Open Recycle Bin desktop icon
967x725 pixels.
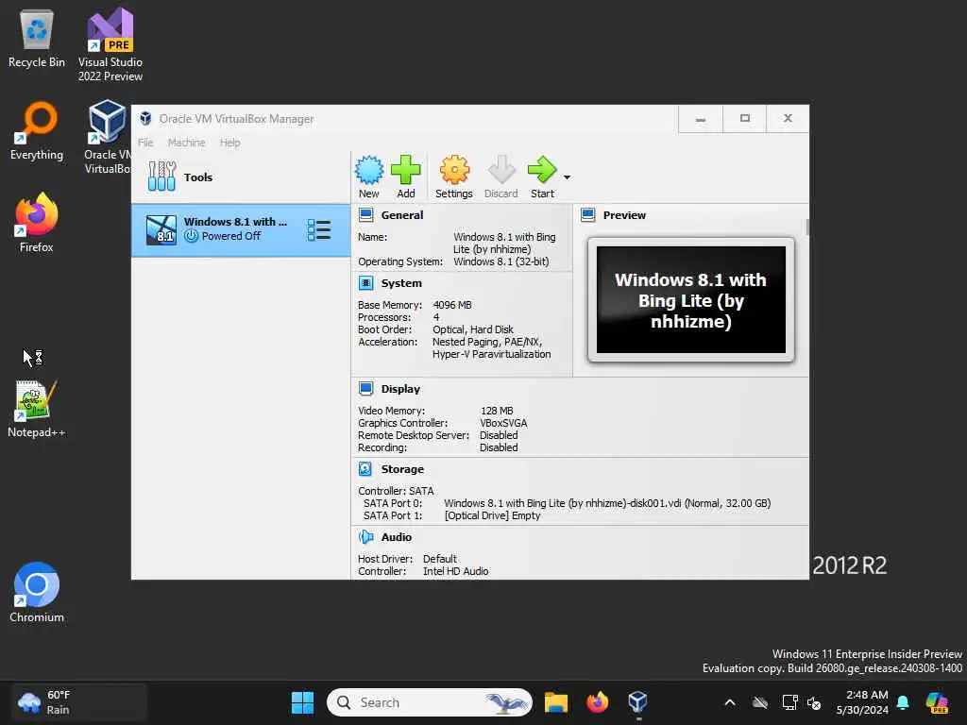tap(37, 38)
